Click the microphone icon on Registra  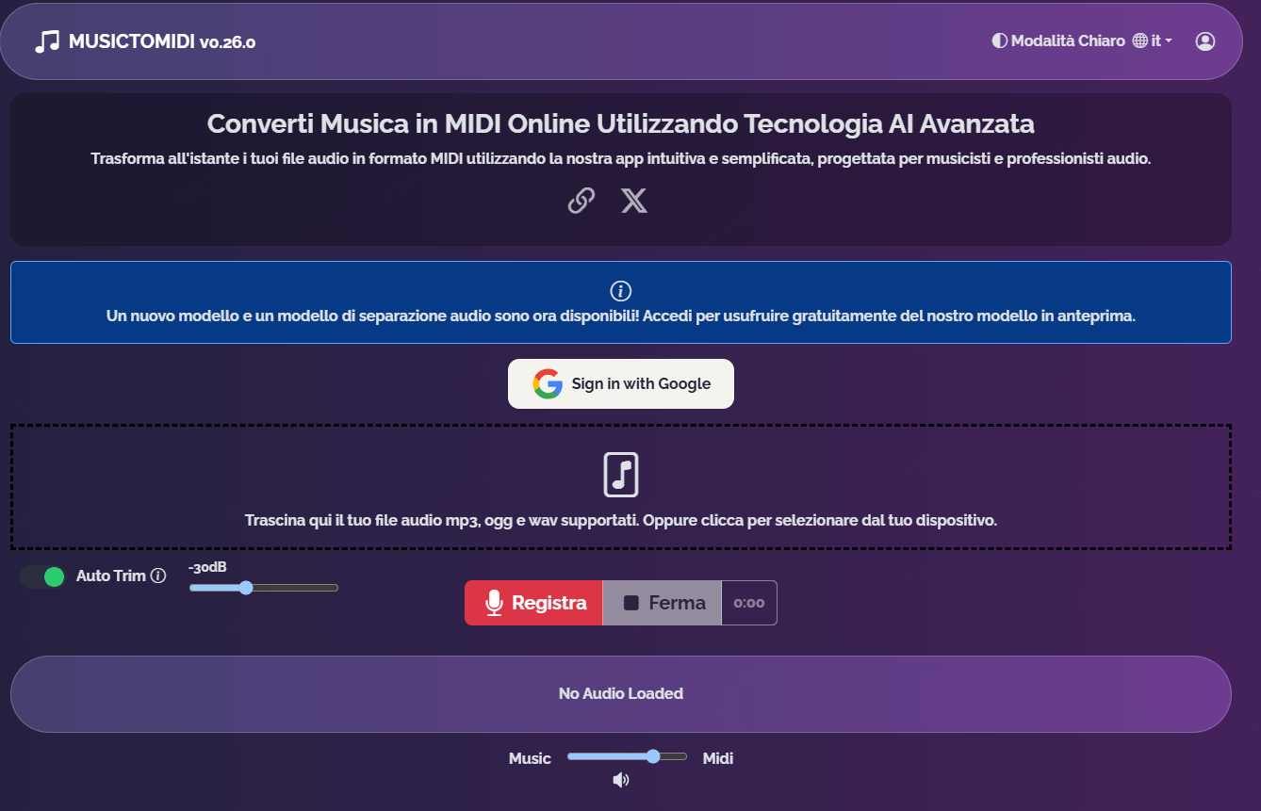click(494, 602)
